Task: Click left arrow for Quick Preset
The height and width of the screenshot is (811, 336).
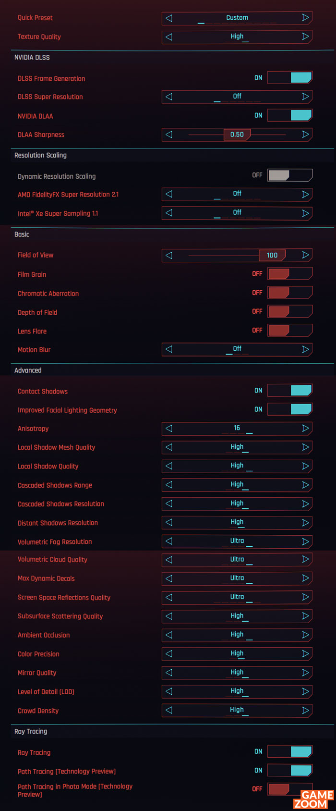Action: 169,18
